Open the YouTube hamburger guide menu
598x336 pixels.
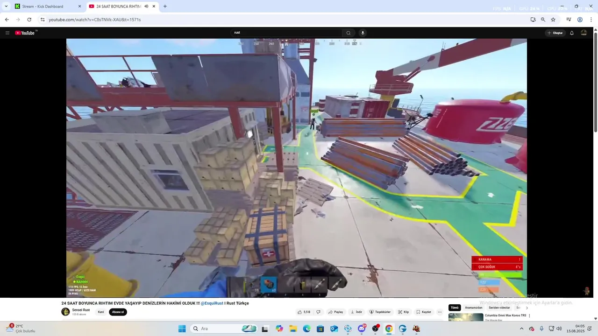pos(7,33)
